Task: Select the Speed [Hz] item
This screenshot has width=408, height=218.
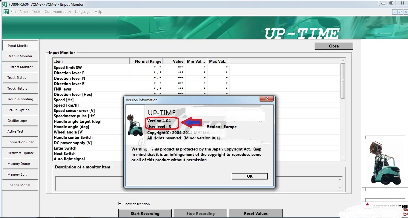Action: [x=64, y=100]
